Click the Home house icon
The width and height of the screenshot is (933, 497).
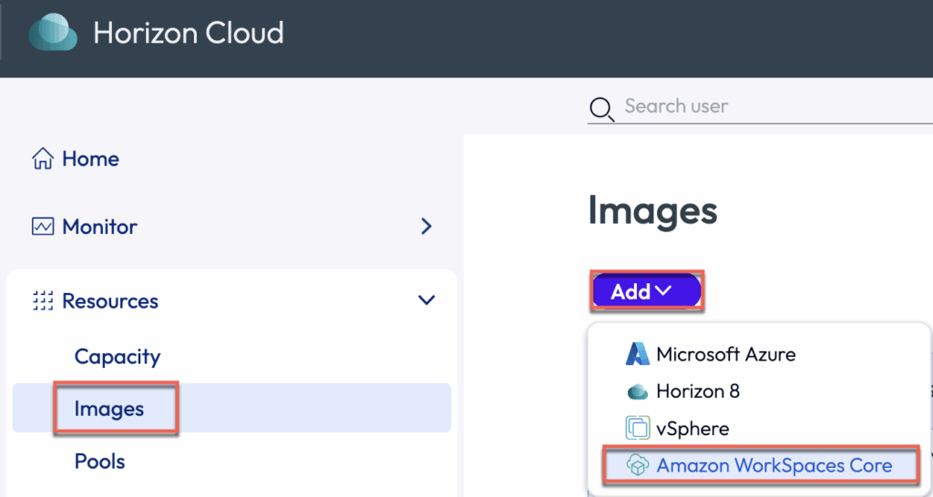(x=42, y=159)
